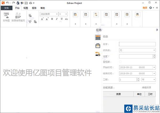This screenshot has height=113, width=160.
Task: Toggle bold formatting with B
Action: pos(52,19)
